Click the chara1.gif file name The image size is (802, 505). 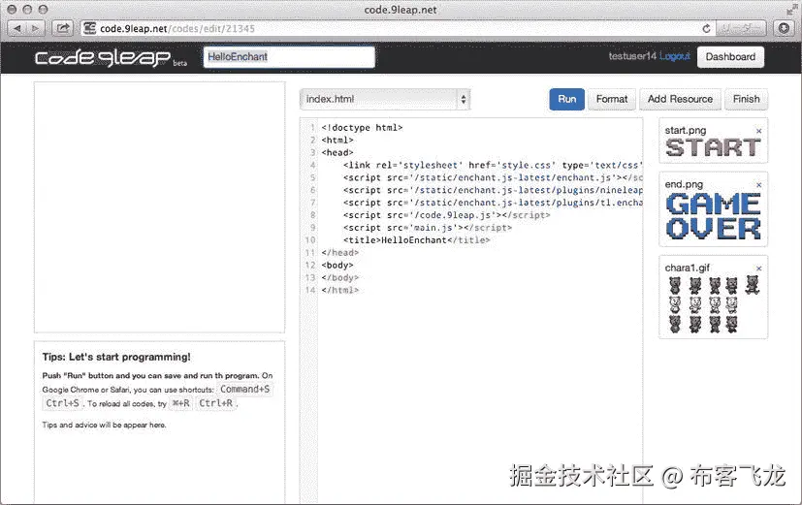(x=688, y=268)
